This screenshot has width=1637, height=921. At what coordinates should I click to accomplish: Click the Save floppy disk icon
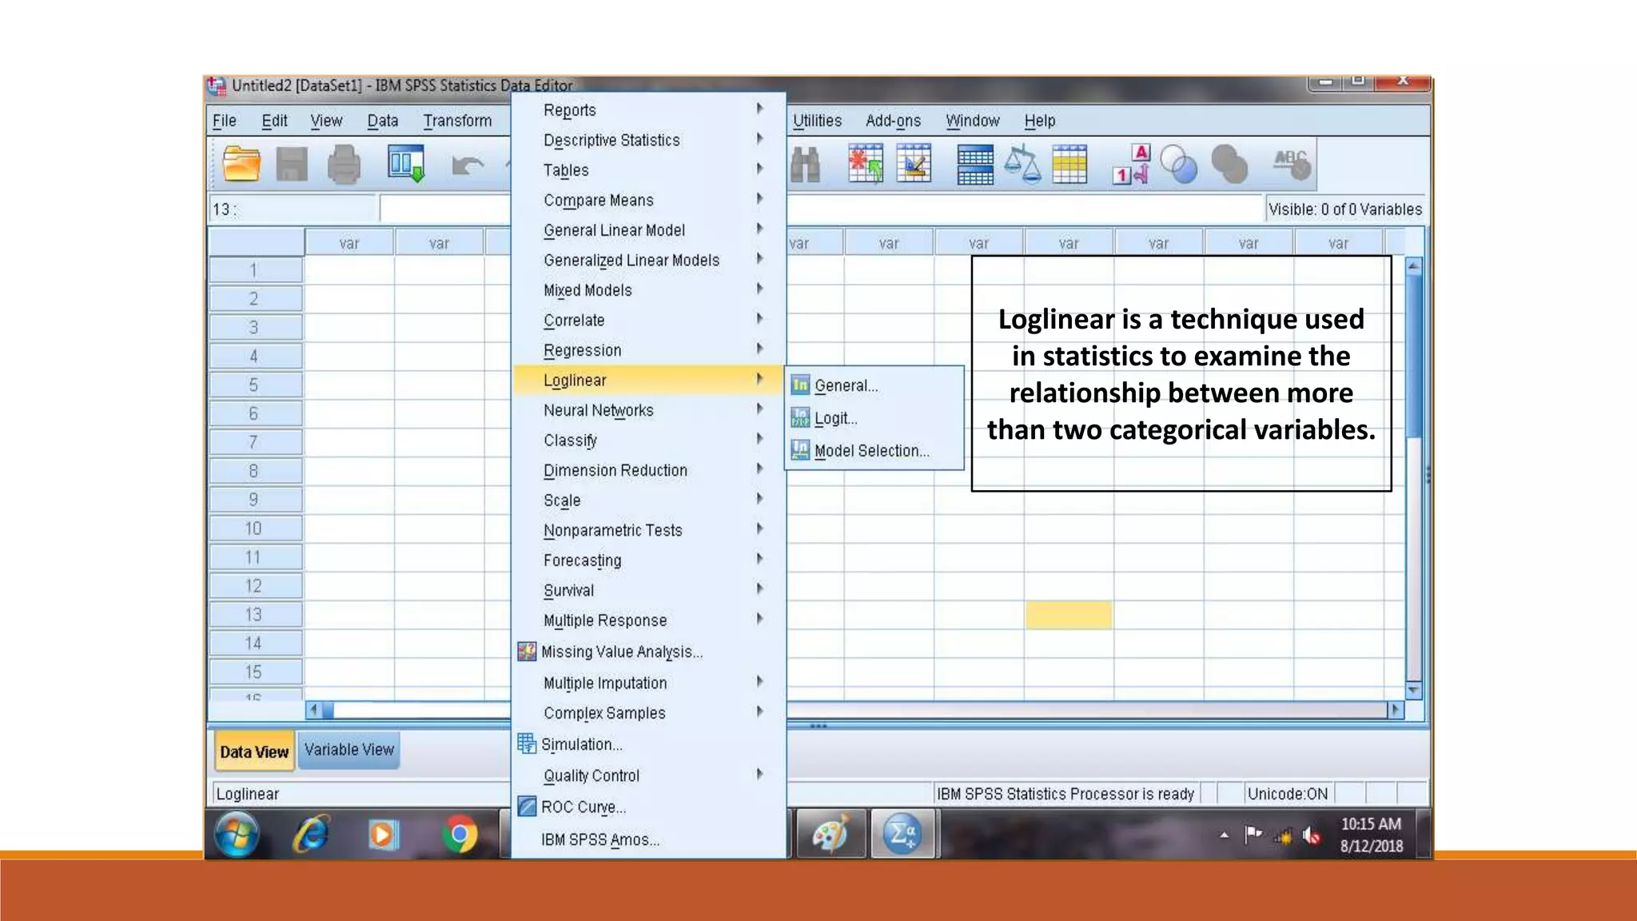[292, 165]
